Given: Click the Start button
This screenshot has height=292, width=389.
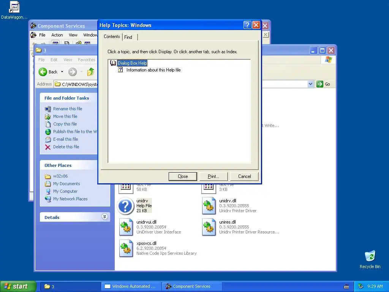Looking at the screenshot, I should 18,286.
